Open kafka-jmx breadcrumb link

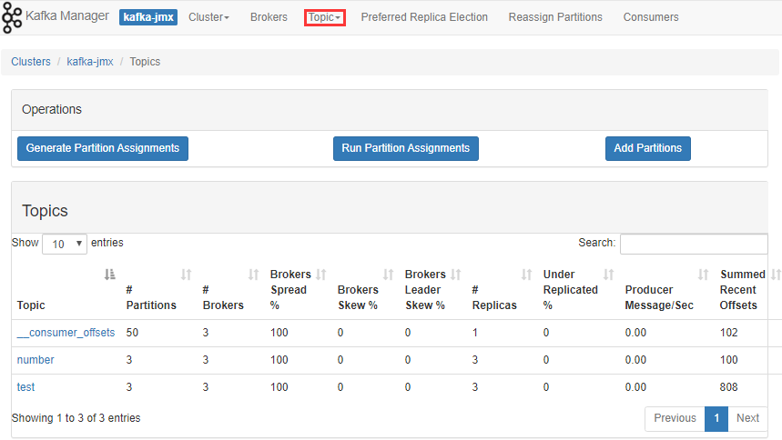(90, 62)
